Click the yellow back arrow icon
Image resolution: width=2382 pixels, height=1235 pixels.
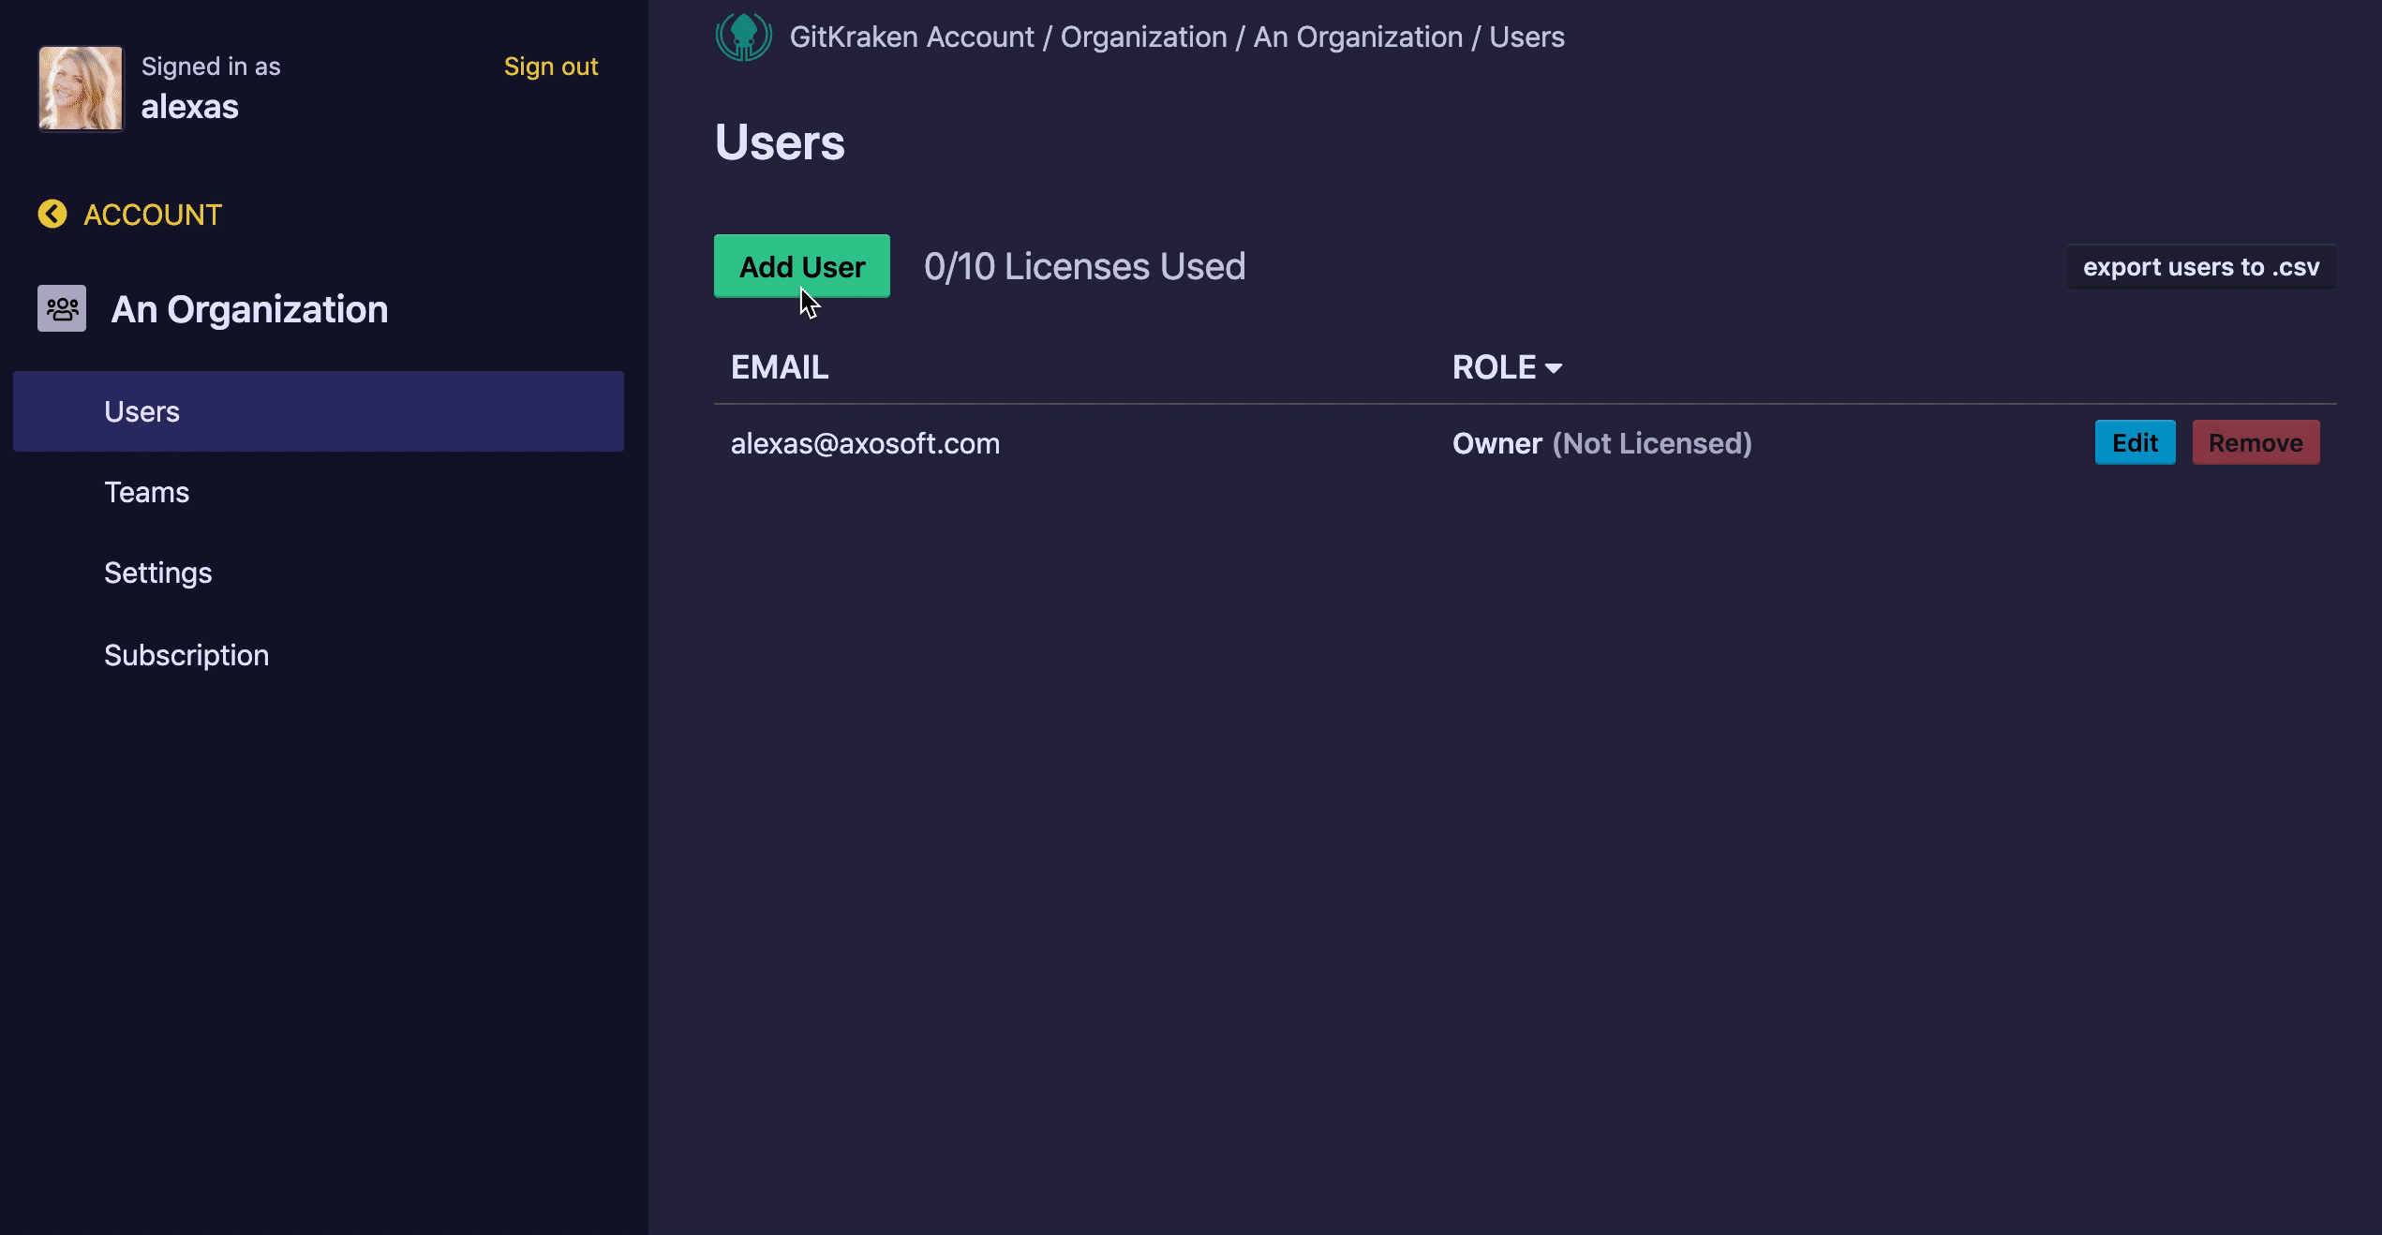coord(52,215)
